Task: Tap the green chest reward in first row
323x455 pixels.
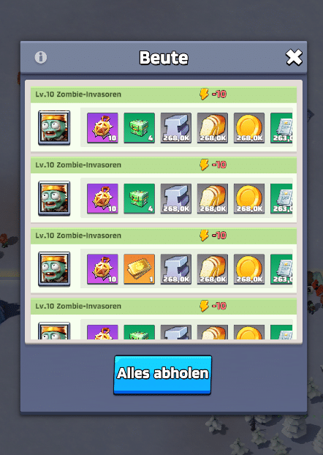Action: (139, 128)
